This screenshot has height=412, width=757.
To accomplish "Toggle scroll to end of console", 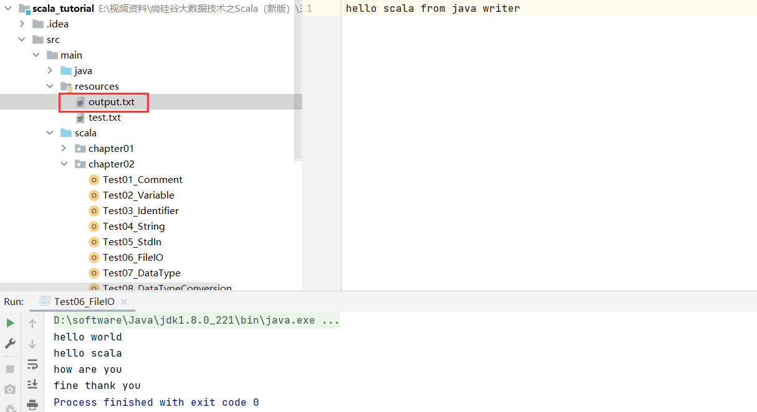I will (32, 385).
